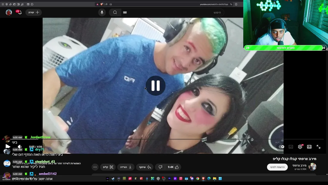Toggle the browser sidebar panel icon
This screenshot has height=185, width=328.
tap(18, 4)
